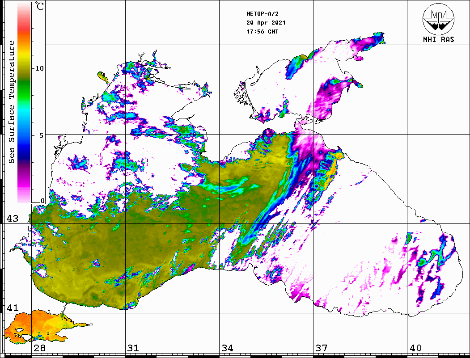
Task: Click longitude label 40
Action: coord(415,348)
